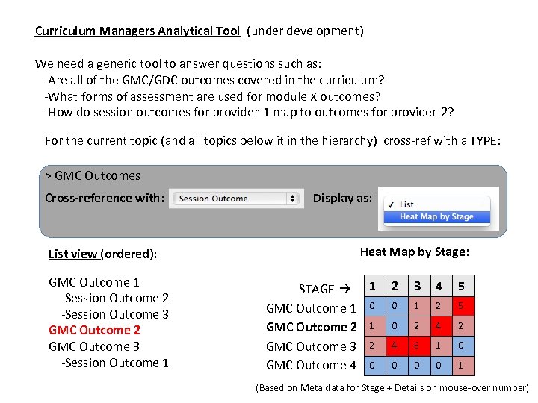The width and height of the screenshot is (538, 403).
Task: Click the Heat Map by Stage heading
Action: [415, 252]
